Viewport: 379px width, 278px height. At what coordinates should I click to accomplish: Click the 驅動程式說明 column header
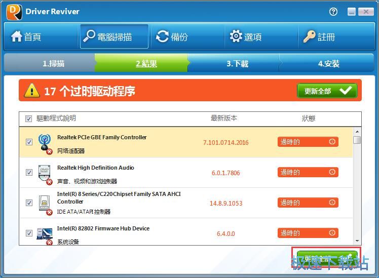[x=56, y=118]
